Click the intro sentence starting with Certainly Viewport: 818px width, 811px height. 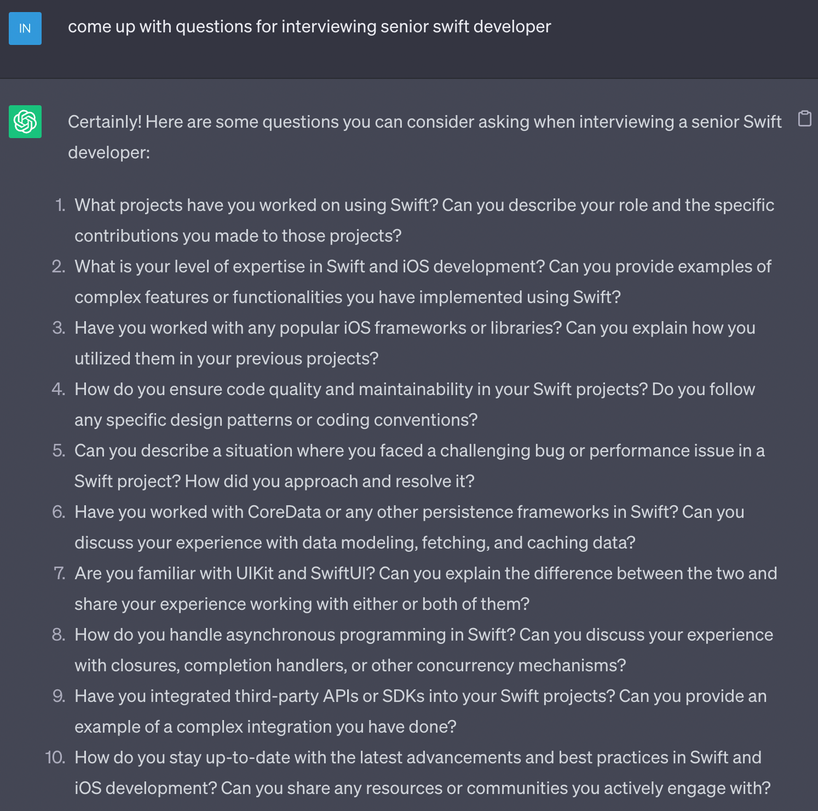[425, 137]
